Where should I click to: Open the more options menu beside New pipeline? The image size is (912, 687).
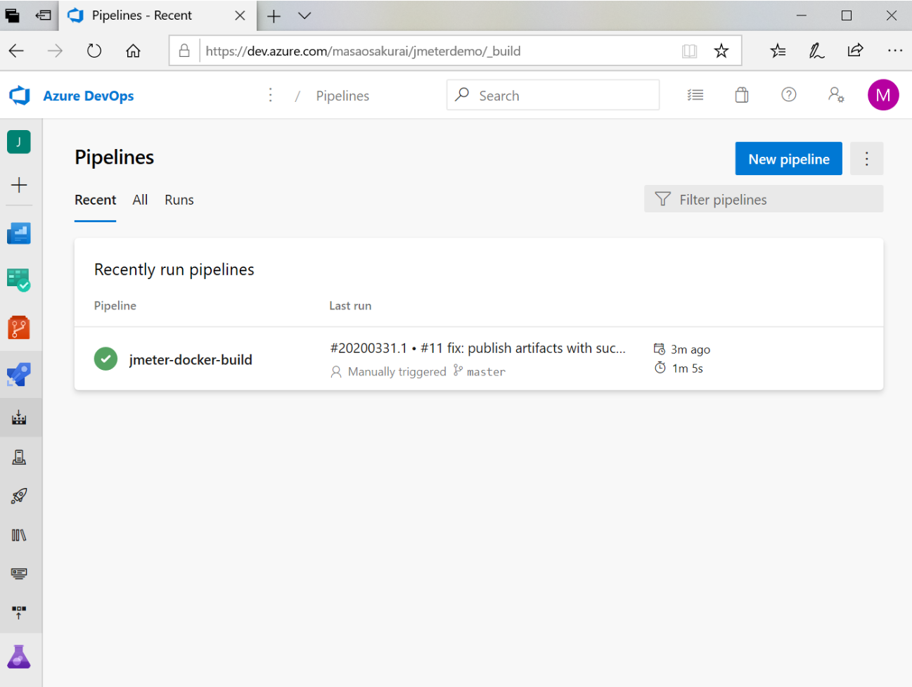(866, 159)
